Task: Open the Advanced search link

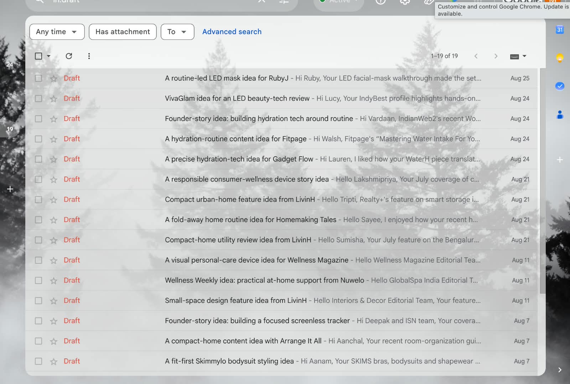Action: click(x=232, y=32)
